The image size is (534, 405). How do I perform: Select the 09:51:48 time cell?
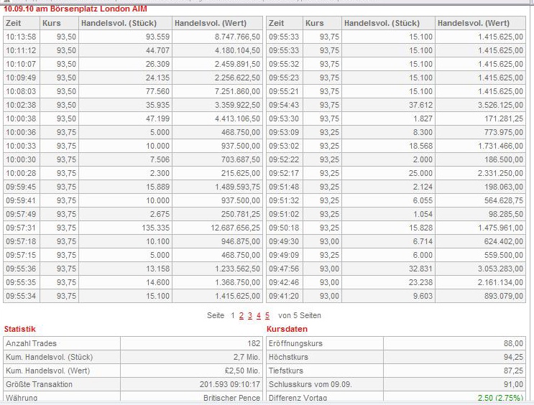pos(285,187)
